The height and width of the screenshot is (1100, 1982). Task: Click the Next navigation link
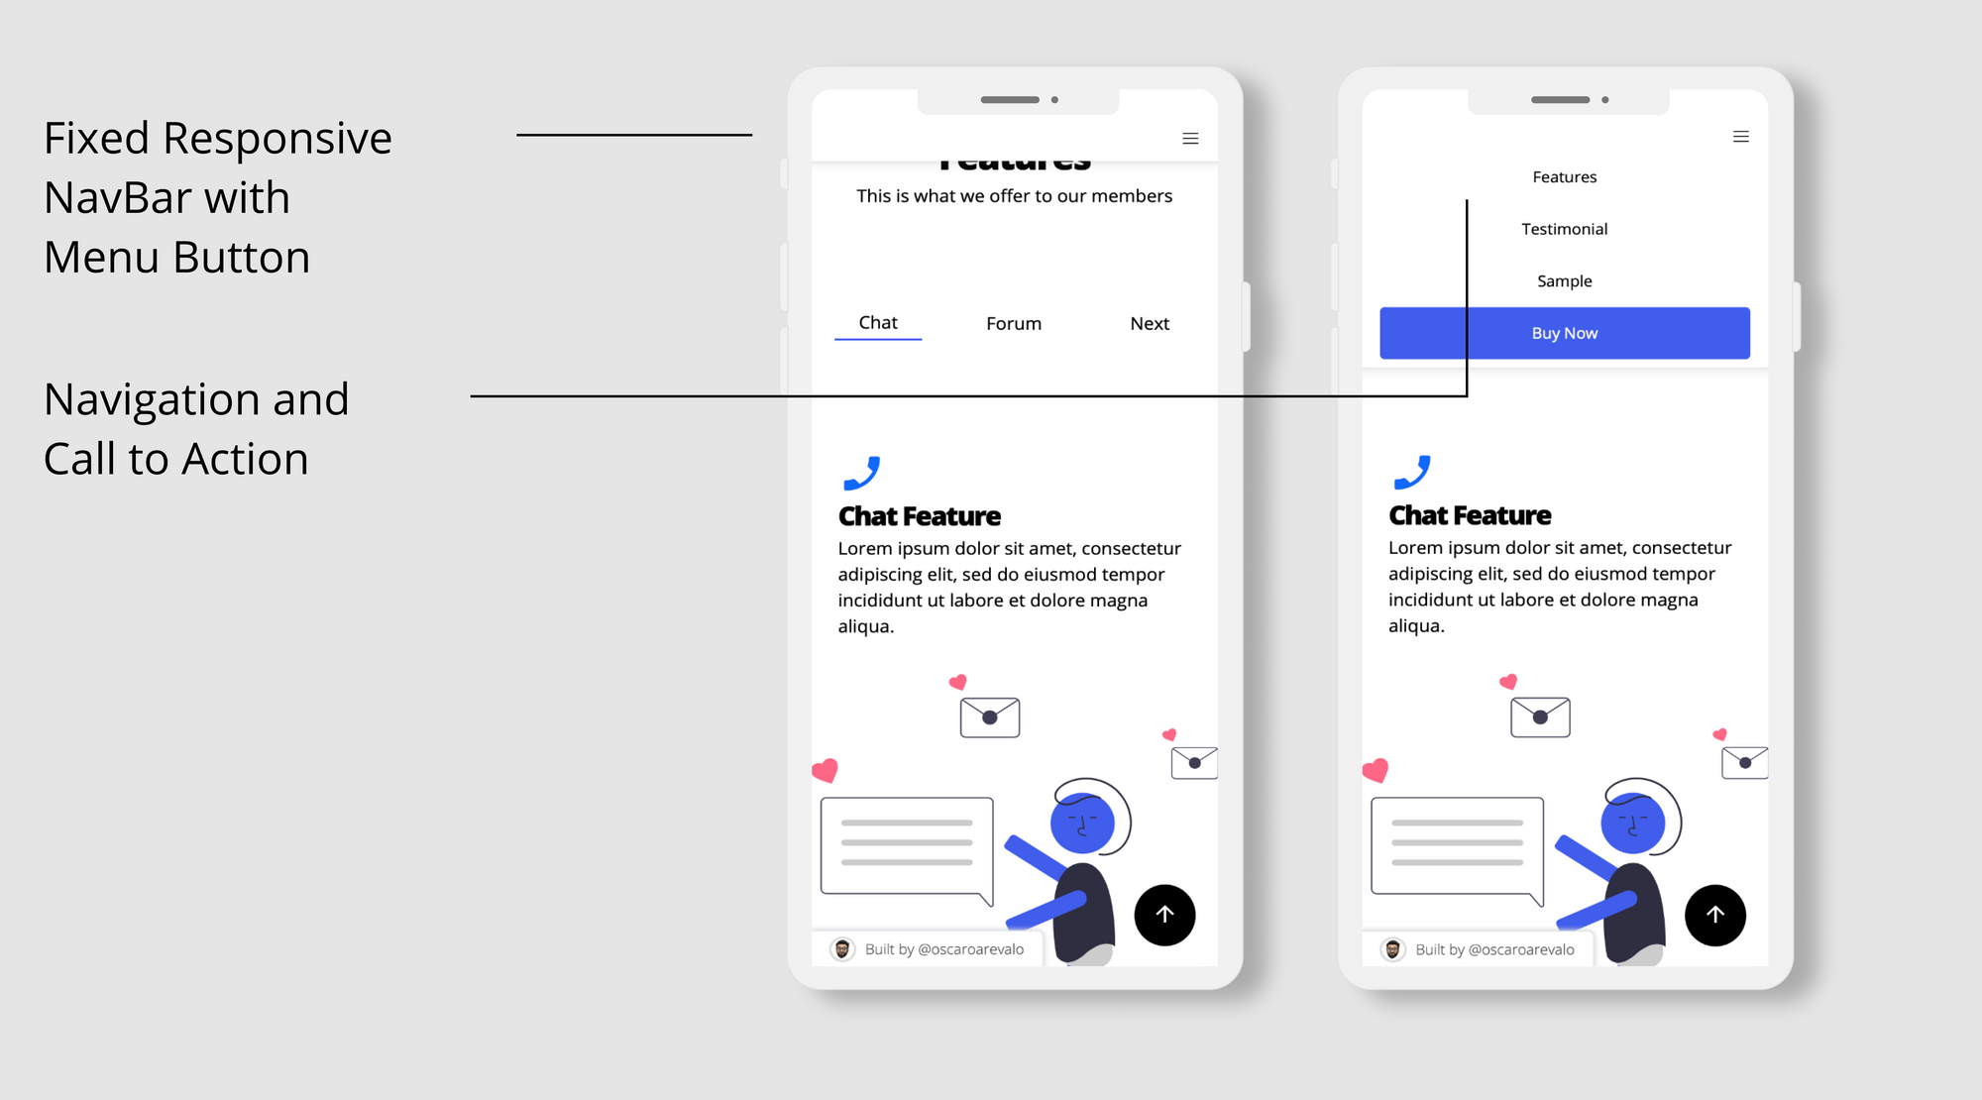coord(1151,322)
